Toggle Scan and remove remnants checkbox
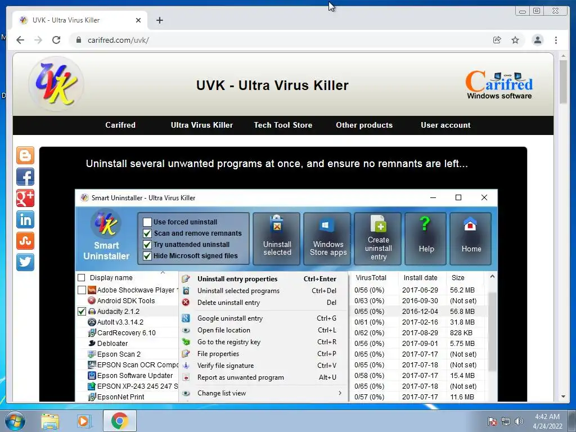 (147, 233)
